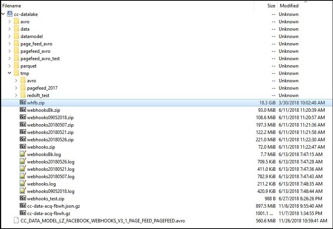Click the parquet folder icon

(x=16, y=66)
